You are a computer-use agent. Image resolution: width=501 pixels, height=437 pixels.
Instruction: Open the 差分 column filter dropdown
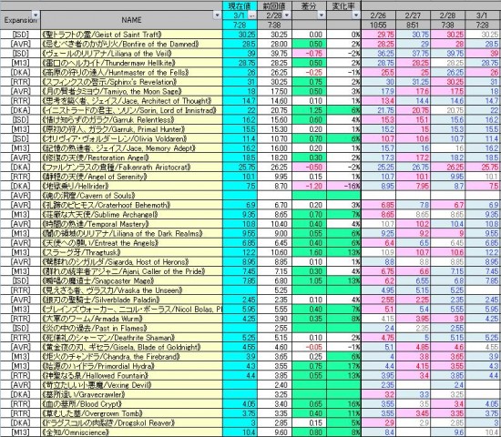322,15
